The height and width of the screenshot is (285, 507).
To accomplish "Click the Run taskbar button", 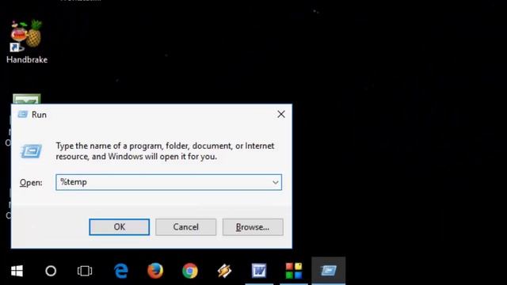I will (x=328, y=271).
